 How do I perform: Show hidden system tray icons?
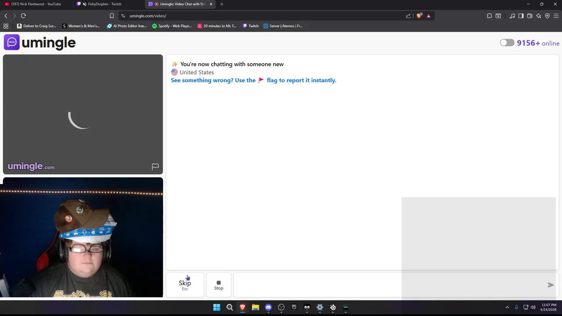[507, 307]
